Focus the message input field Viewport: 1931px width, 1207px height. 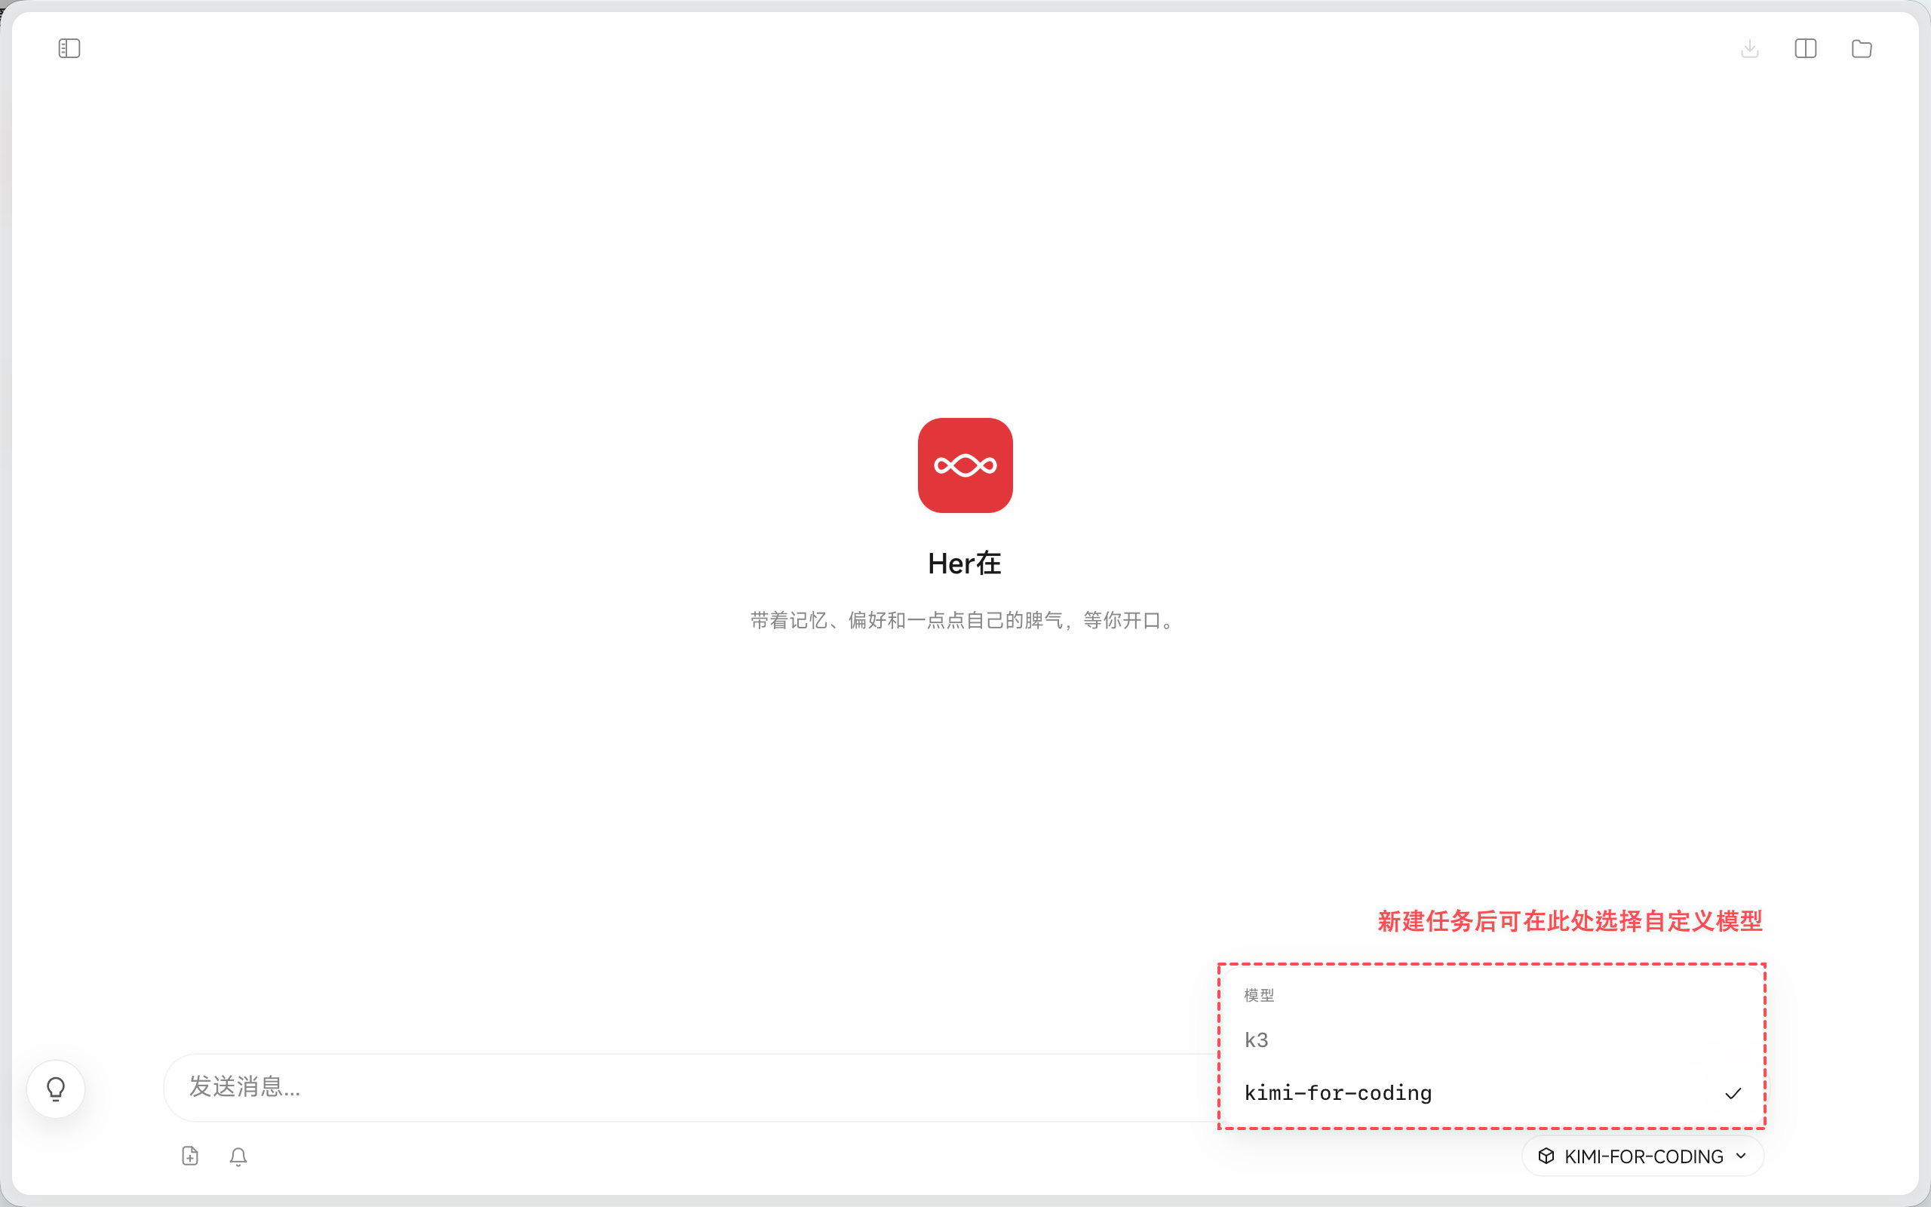[x=690, y=1087]
